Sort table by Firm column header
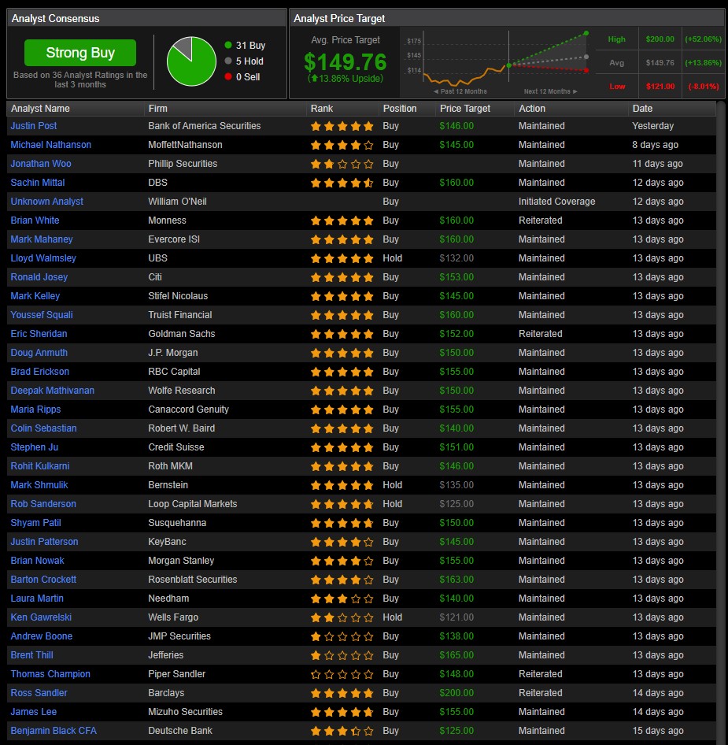Image resolution: width=728 pixels, height=745 pixels. 157,109
